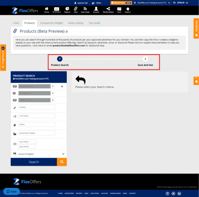Click the MANUFACTURERs input field

(37, 133)
